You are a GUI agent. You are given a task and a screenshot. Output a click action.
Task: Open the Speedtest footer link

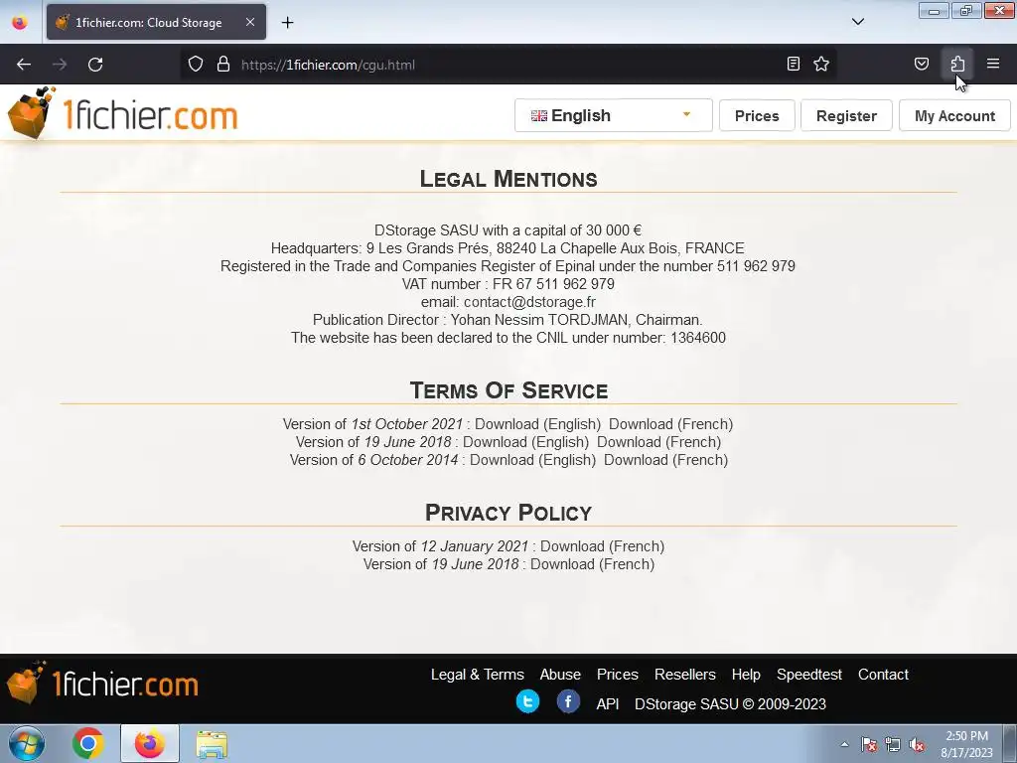[809, 675]
